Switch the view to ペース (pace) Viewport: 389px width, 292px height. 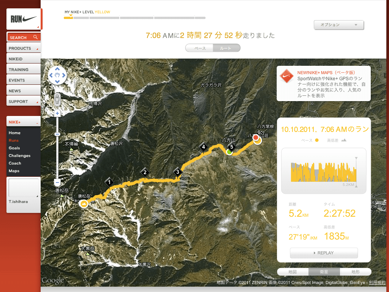[199, 48]
